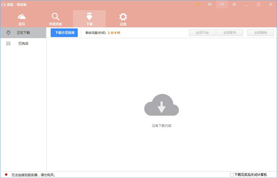Click the 速盘 cloud logo in the title bar
This screenshot has width=277, height=178.
point(4,5)
